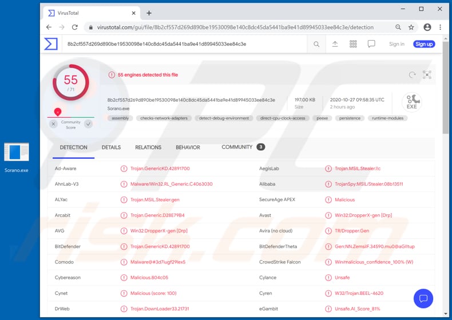Click Unsafe result for Cylance
Image resolution: width=452 pixels, height=320 pixels.
click(x=342, y=277)
